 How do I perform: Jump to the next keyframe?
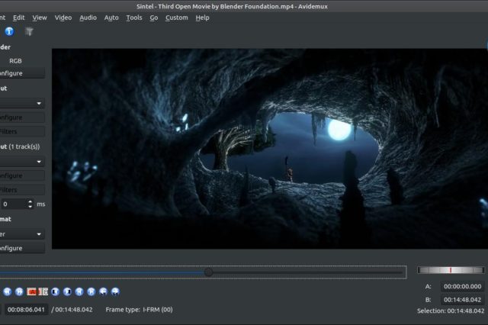click(x=18, y=291)
